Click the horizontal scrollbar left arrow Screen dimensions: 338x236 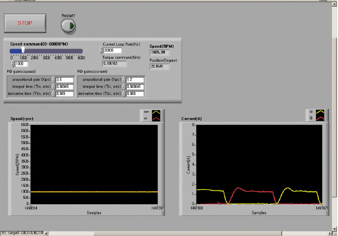(x=46, y=233)
